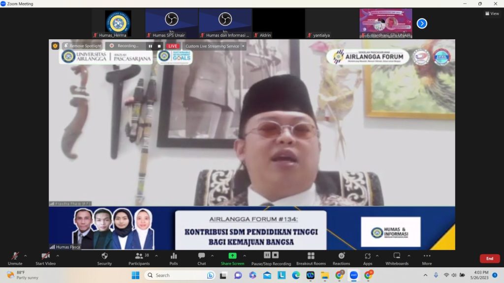
Task: Open the Chat panel
Action: 201,258
